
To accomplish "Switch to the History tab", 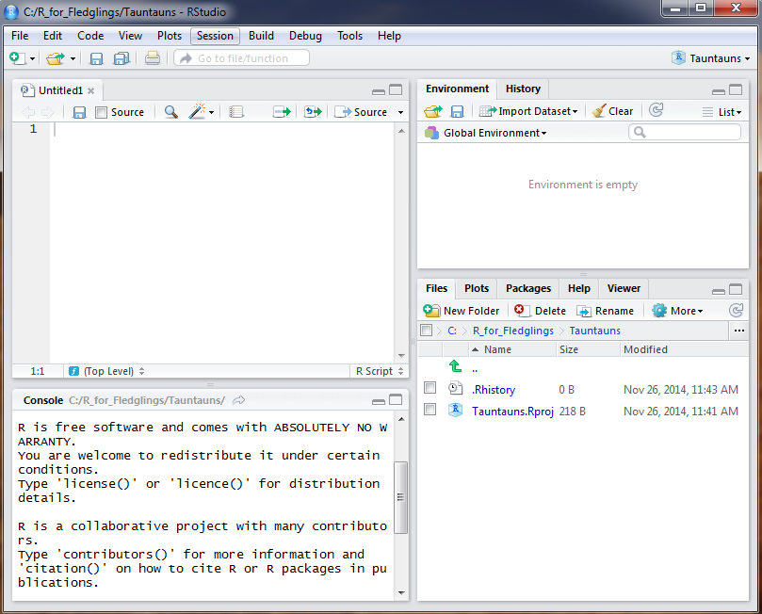I will [523, 89].
